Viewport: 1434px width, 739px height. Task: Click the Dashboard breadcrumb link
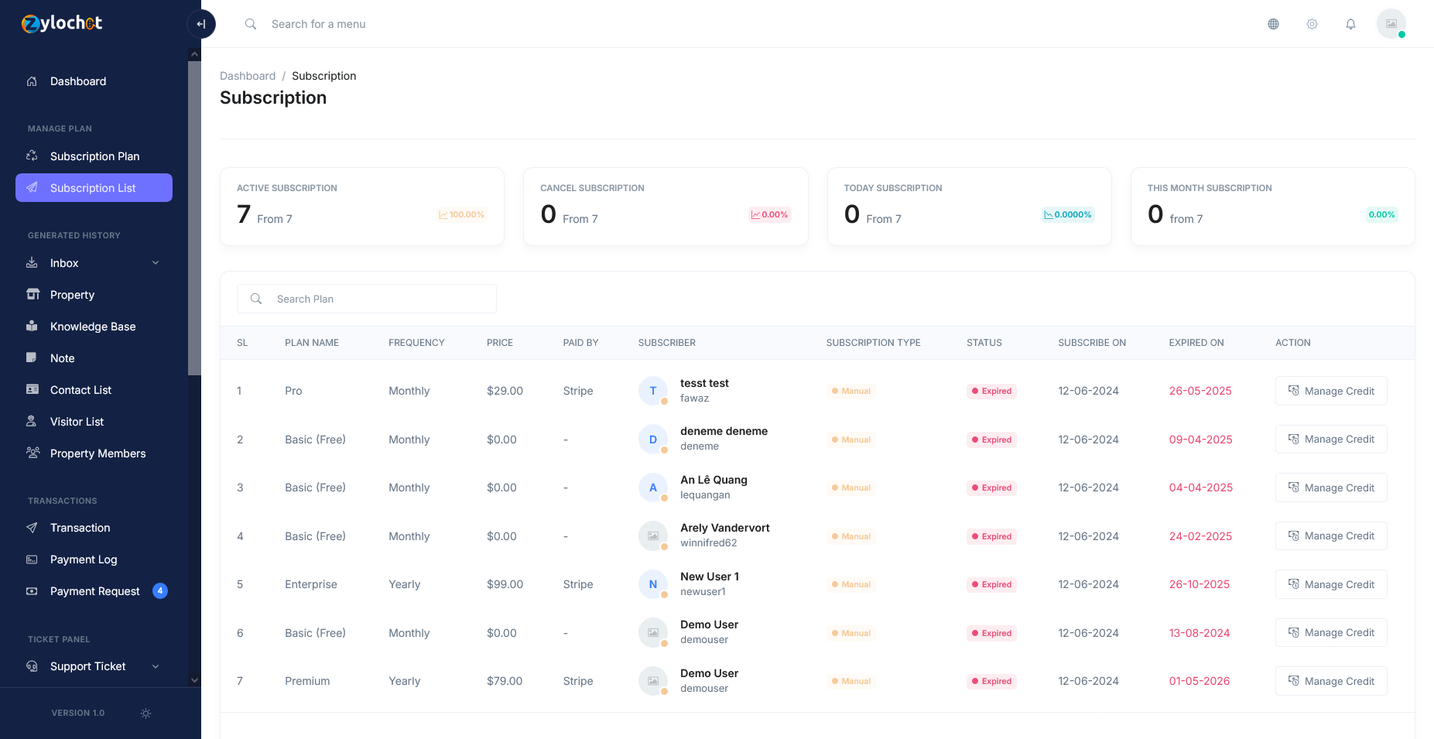click(x=248, y=76)
